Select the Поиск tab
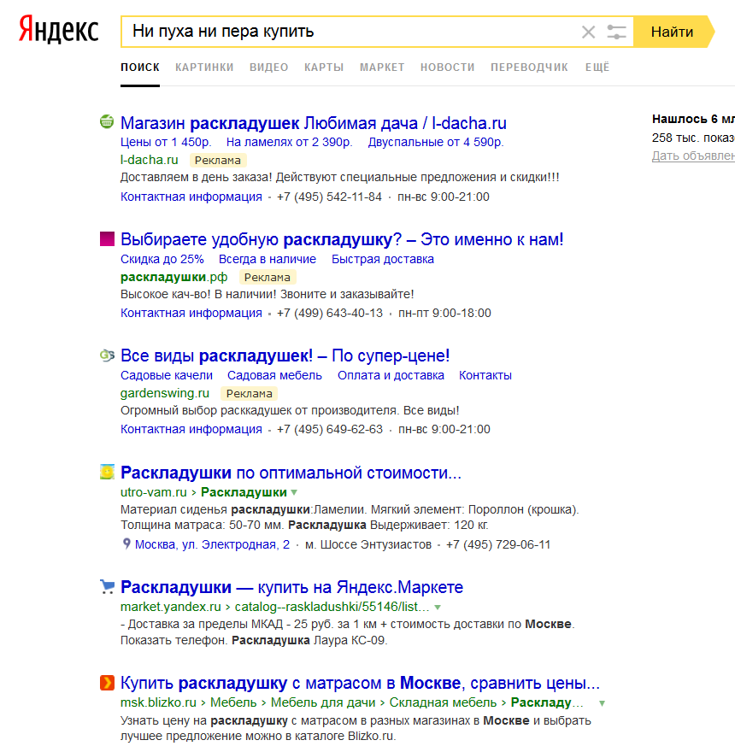The height and width of the screenshot is (752, 735). pyautogui.click(x=140, y=68)
